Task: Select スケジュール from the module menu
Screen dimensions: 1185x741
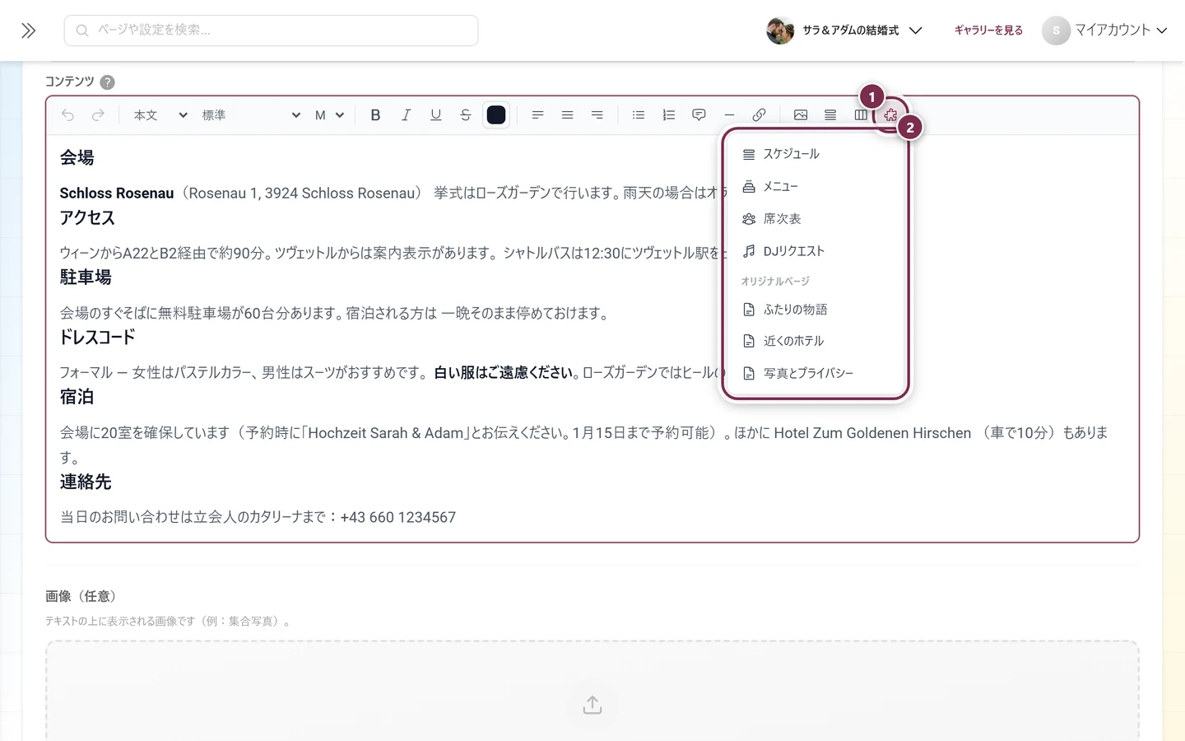Action: (815, 154)
